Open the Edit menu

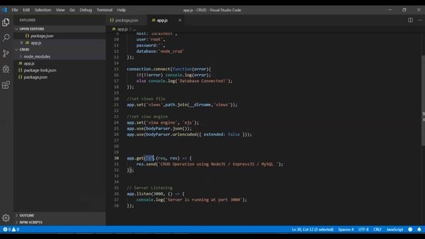pos(27,10)
